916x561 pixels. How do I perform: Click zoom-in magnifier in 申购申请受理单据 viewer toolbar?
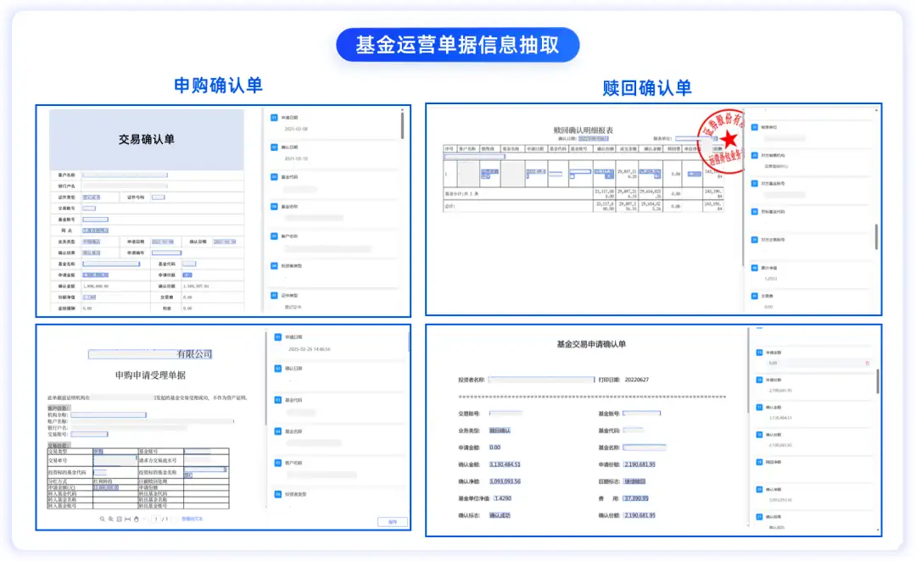(110, 519)
